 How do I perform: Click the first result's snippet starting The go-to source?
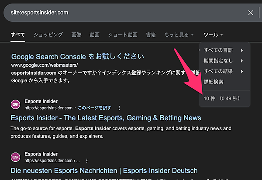(x=121, y=132)
